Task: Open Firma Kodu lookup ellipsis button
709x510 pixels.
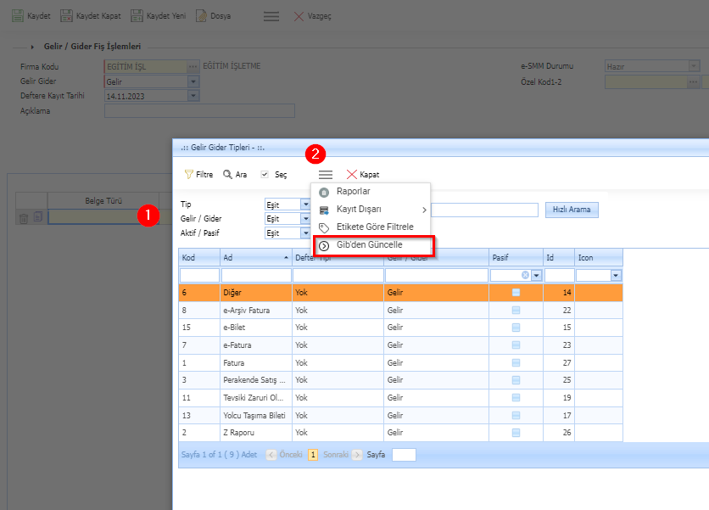Action: (193, 66)
